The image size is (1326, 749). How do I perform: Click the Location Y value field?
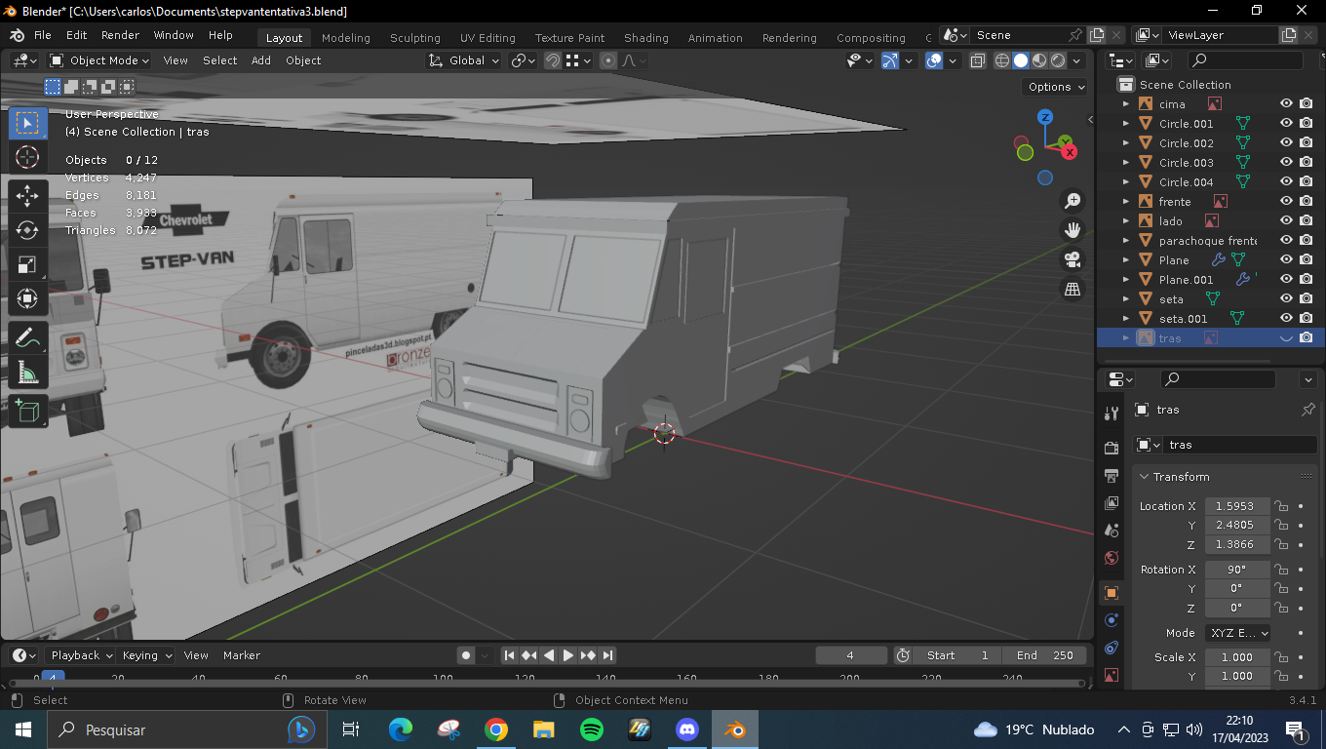tap(1238, 525)
